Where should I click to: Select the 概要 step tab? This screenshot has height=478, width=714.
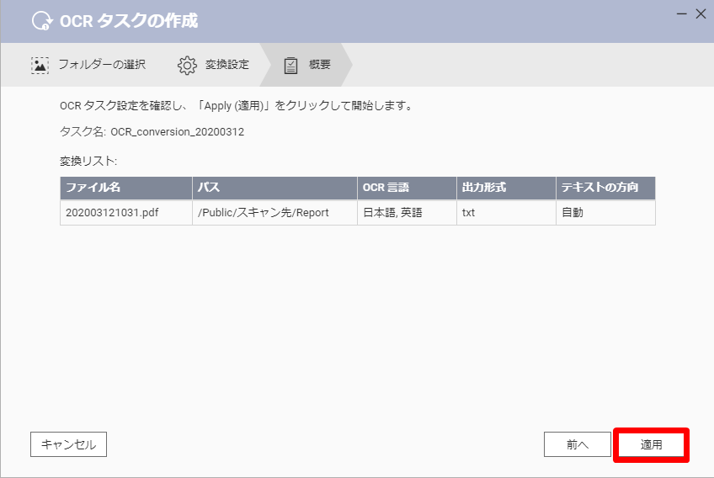click(307, 65)
